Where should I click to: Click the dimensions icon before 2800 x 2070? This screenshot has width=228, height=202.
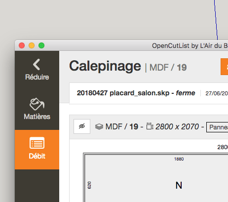[150, 126]
